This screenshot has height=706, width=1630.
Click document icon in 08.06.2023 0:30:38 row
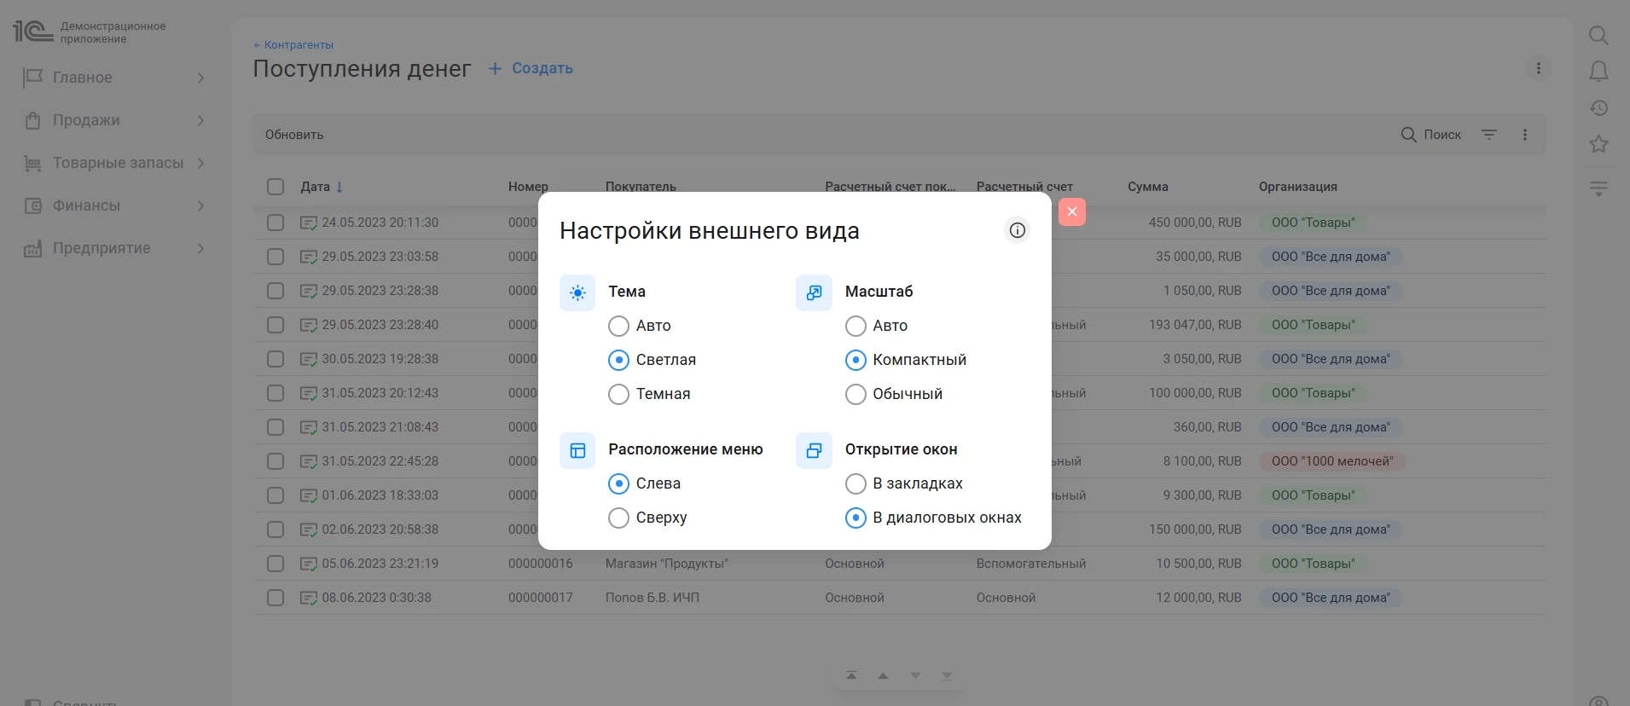point(309,598)
